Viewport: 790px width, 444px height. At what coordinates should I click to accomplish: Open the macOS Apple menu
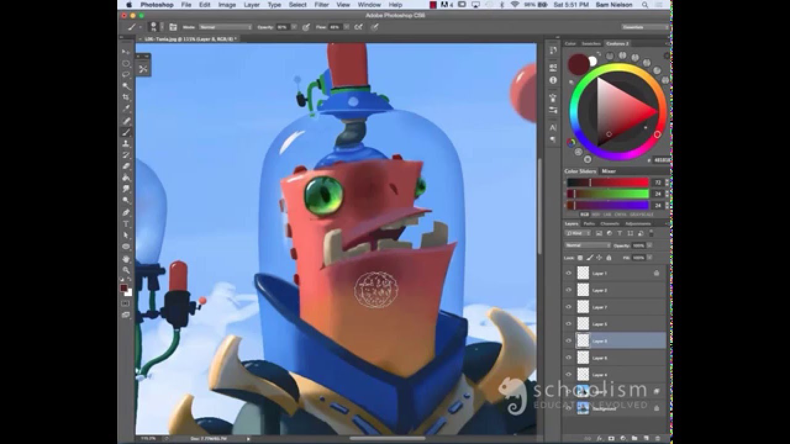tap(129, 4)
